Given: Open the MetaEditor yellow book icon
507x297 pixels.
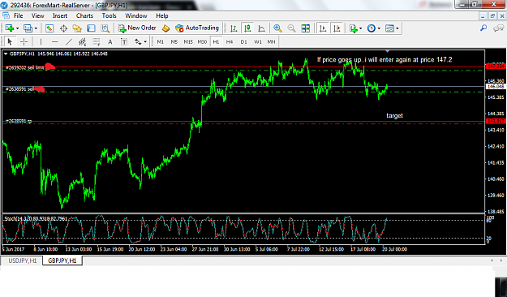Looking at the screenshot, I should coord(165,28).
